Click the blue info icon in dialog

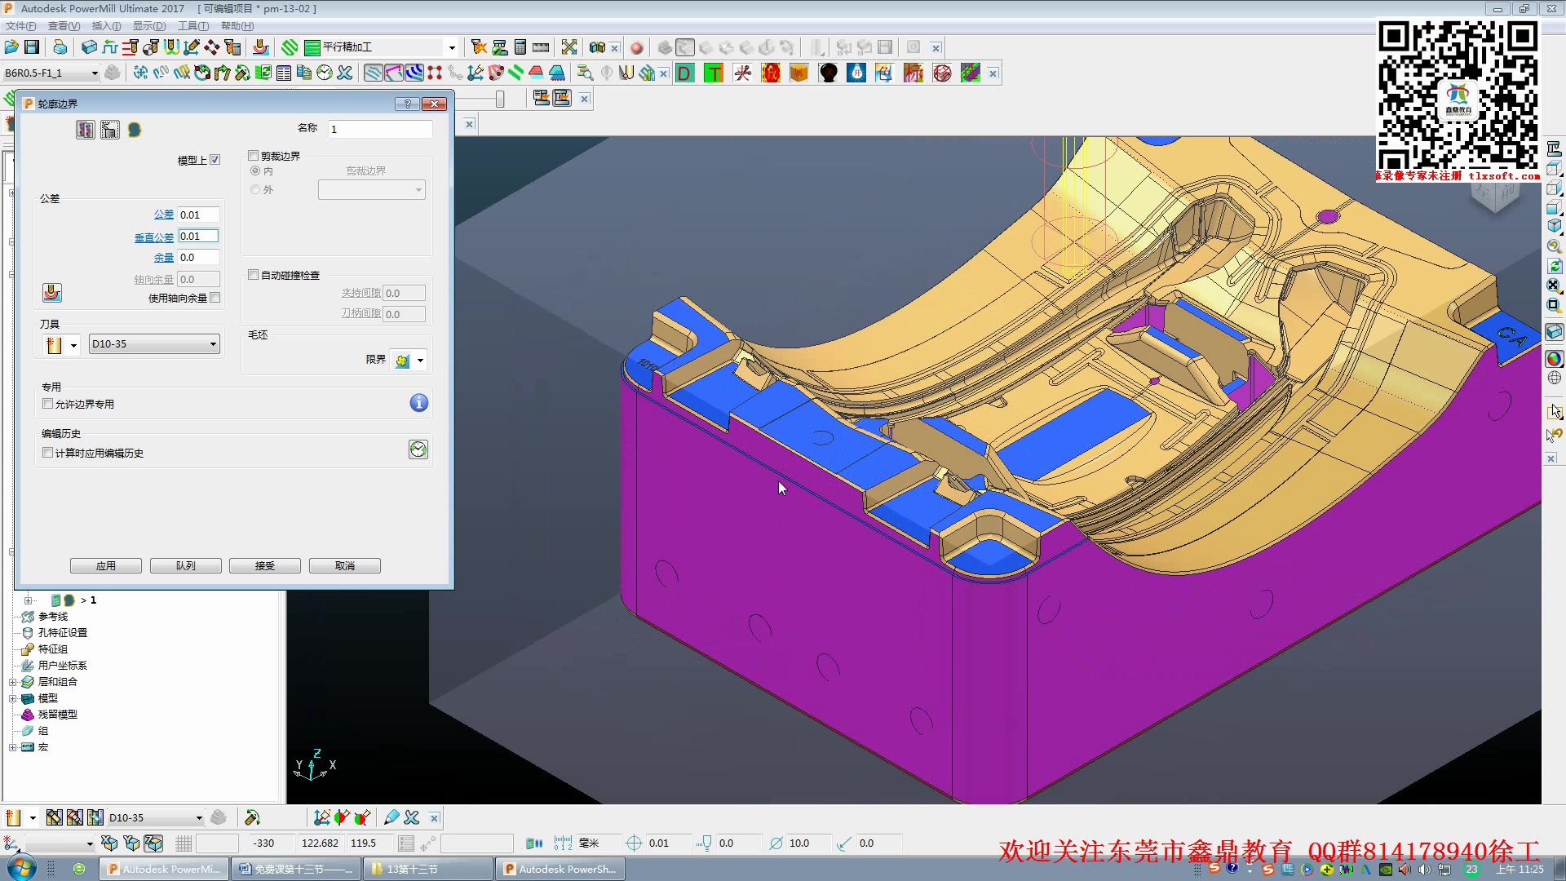click(x=418, y=403)
